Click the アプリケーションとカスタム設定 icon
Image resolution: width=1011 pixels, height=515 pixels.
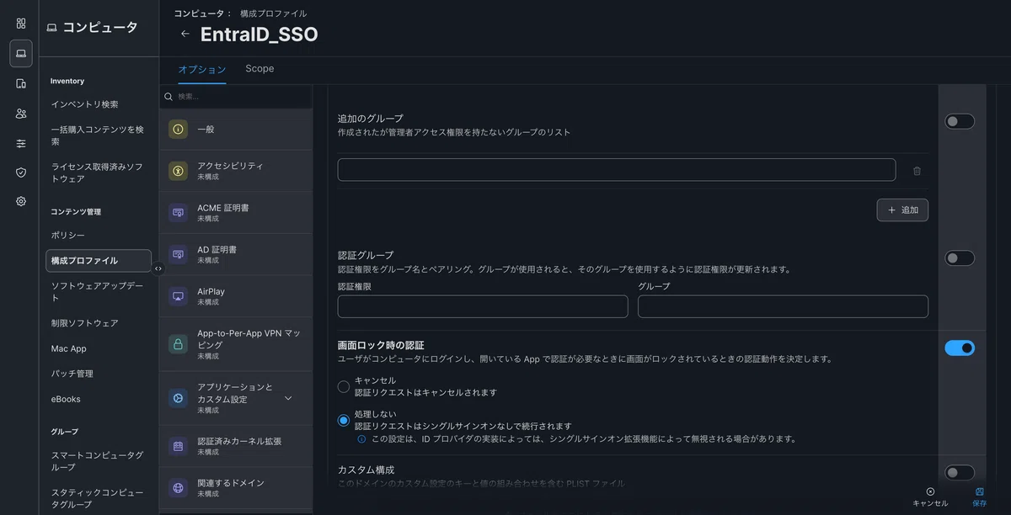pos(178,398)
